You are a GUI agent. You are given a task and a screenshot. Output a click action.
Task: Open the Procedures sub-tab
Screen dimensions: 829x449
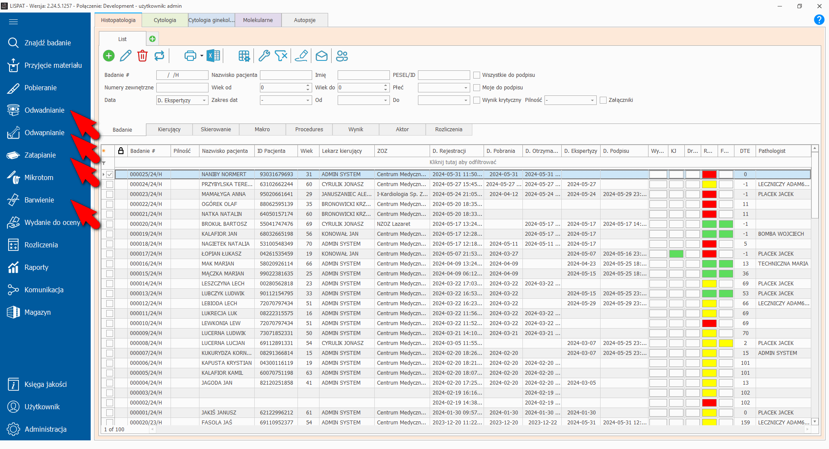click(x=309, y=130)
